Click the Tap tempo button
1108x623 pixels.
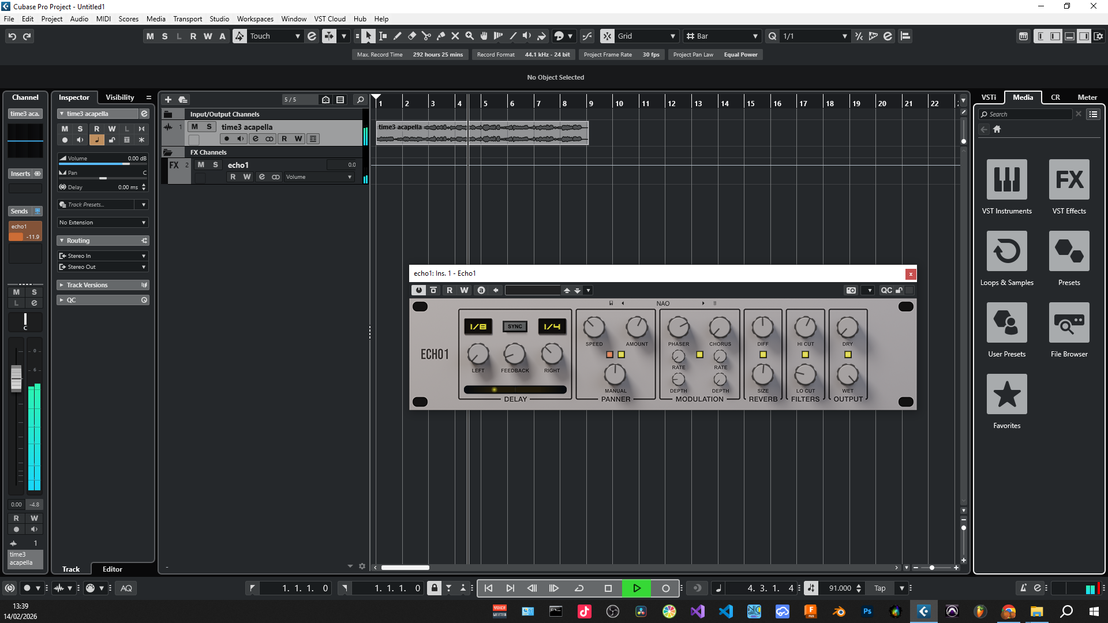[x=879, y=588]
